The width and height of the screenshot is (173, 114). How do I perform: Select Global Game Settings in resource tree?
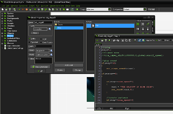pos(15,48)
